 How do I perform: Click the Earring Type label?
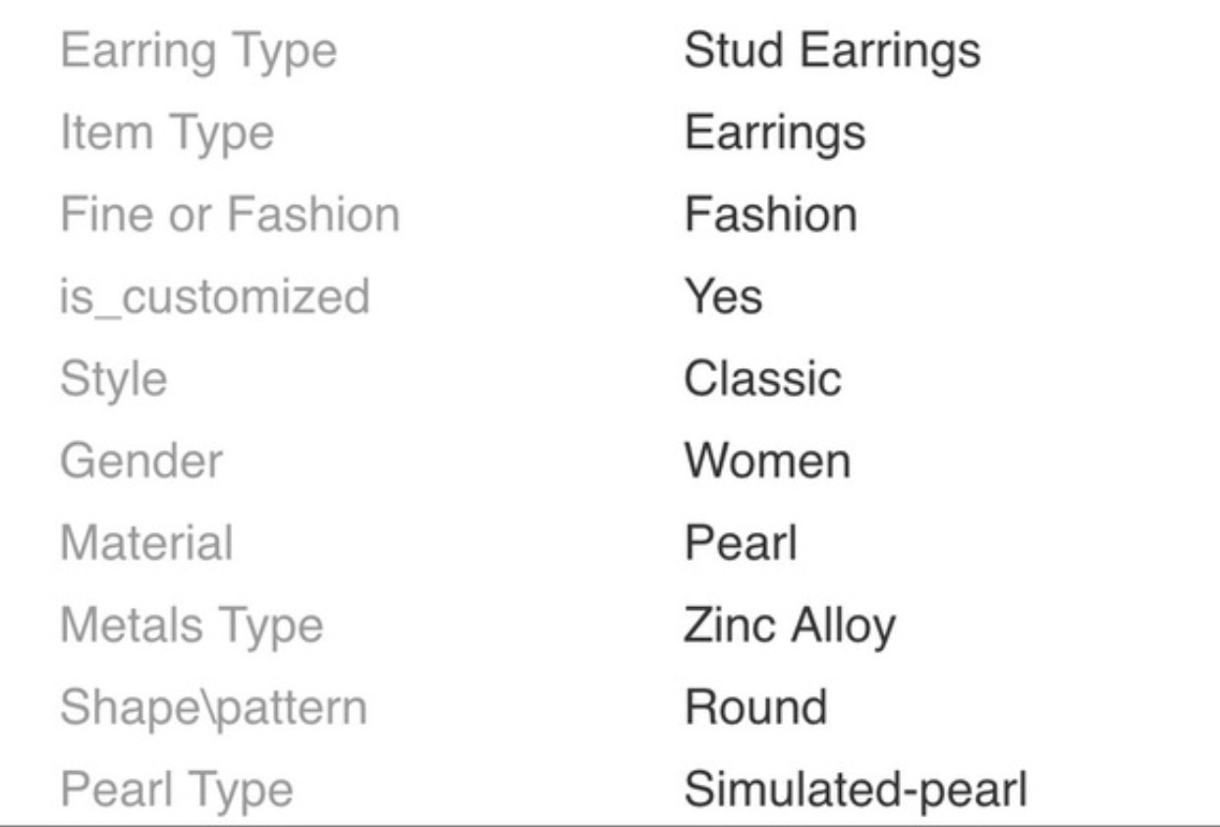(x=197, y=51)
